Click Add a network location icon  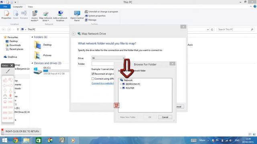pyautogui.click(x=60, y=16)
